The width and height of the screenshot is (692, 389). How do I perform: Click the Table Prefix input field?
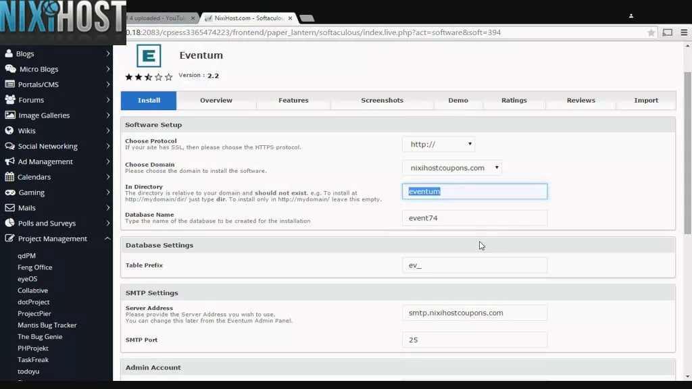(474, 265)
